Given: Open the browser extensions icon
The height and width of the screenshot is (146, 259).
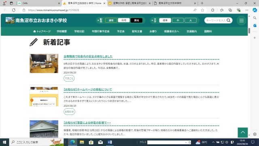Looking at the screenshot, I should [x=212, y=10].
